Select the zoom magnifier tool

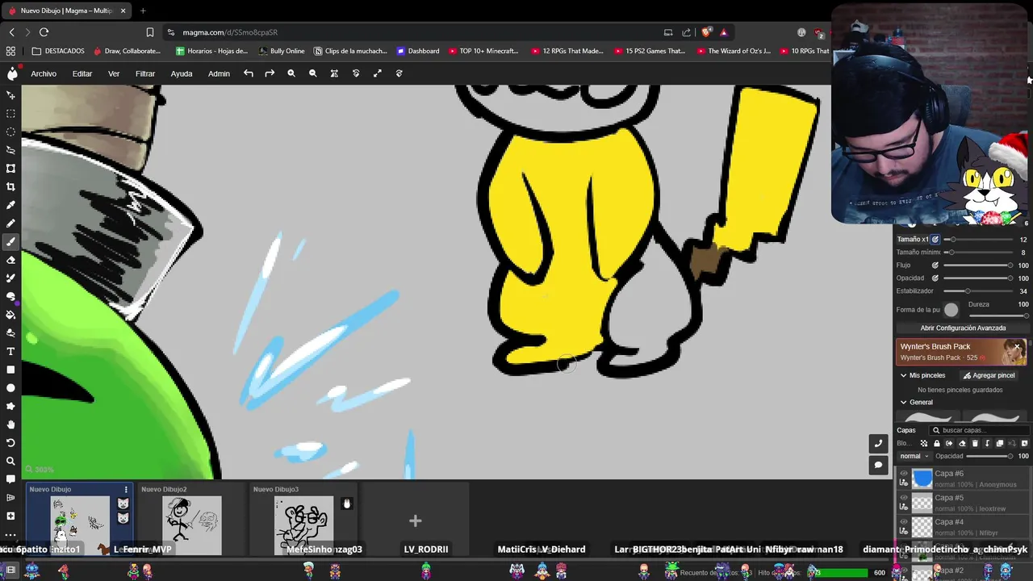click(x=10, y=461)
